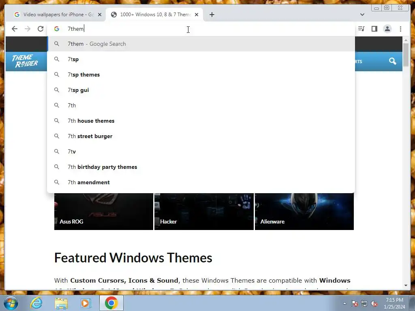Select the '7tsp themes' suggestion

point(201,75)
